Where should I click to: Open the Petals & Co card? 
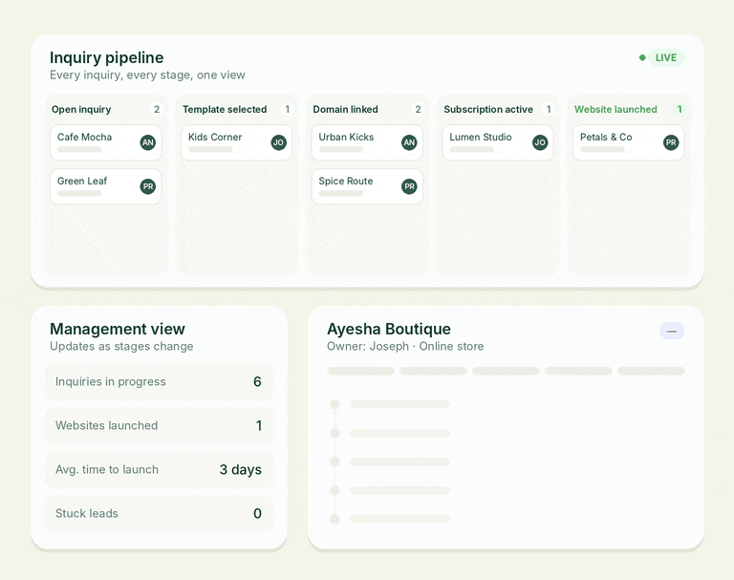pyautogui.click(x=628, y=142)
